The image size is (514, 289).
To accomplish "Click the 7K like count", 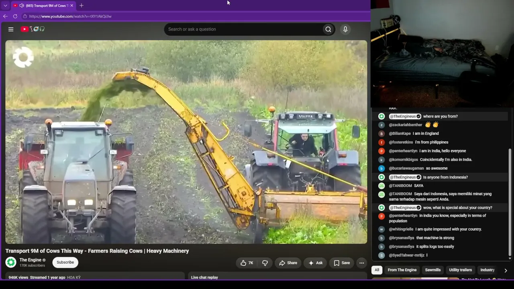I will pos(251,263).
